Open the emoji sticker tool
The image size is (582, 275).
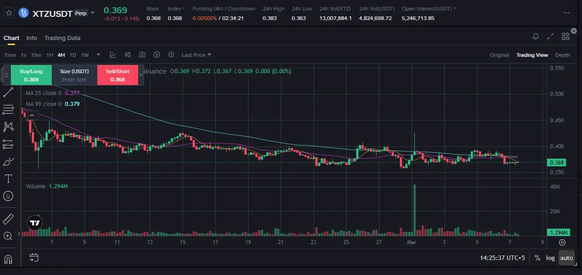point(8,196)
